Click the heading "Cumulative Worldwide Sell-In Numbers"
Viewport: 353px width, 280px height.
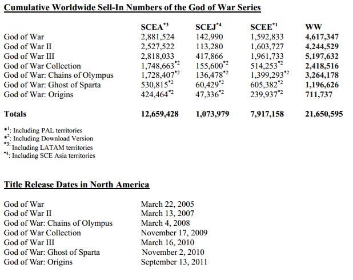(x=132, y=7)
